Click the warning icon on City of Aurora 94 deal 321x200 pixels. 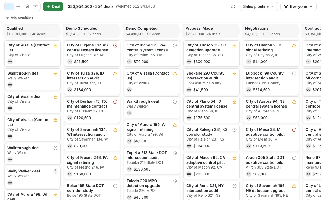pos(294,102)
